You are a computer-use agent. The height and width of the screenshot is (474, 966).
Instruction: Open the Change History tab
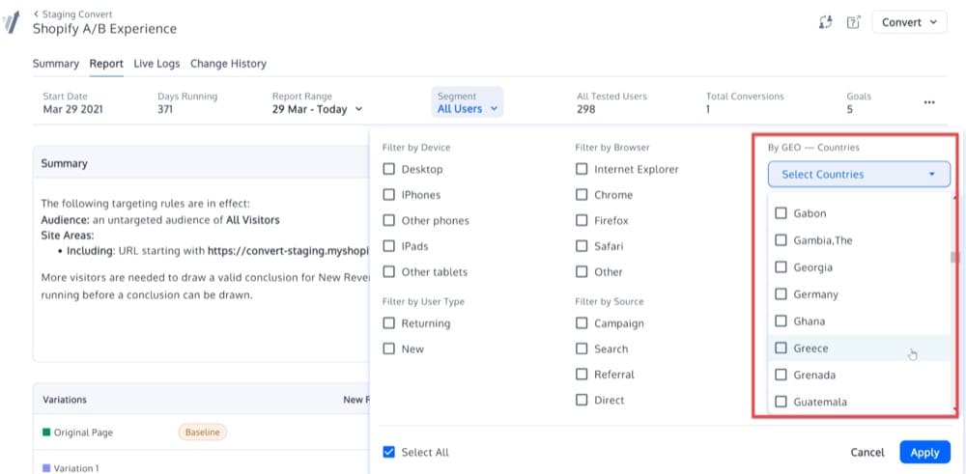[x=228, y=64]
